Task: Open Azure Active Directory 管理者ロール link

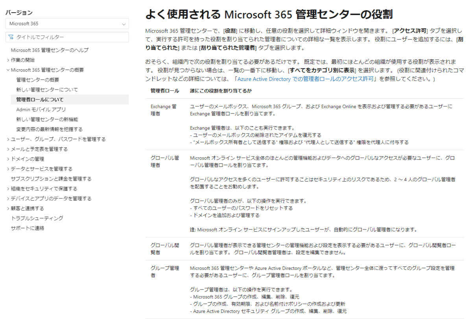Action: pyautogui.click(x=305, y=79)
